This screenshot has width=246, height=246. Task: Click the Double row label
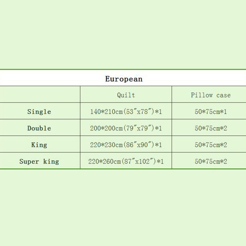(x=39, y=128)
